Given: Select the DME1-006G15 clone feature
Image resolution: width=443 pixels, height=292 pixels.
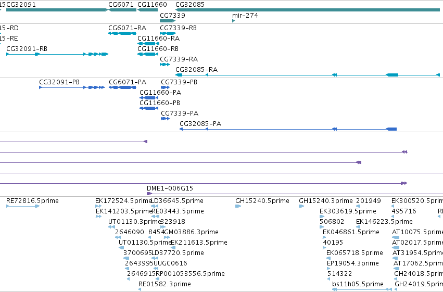Looking at the screenshot, I should [295, 194].
